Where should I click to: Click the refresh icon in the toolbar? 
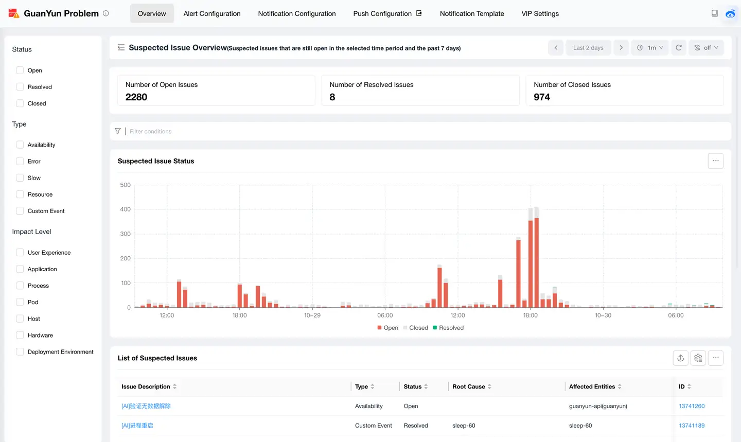[679, 48]
